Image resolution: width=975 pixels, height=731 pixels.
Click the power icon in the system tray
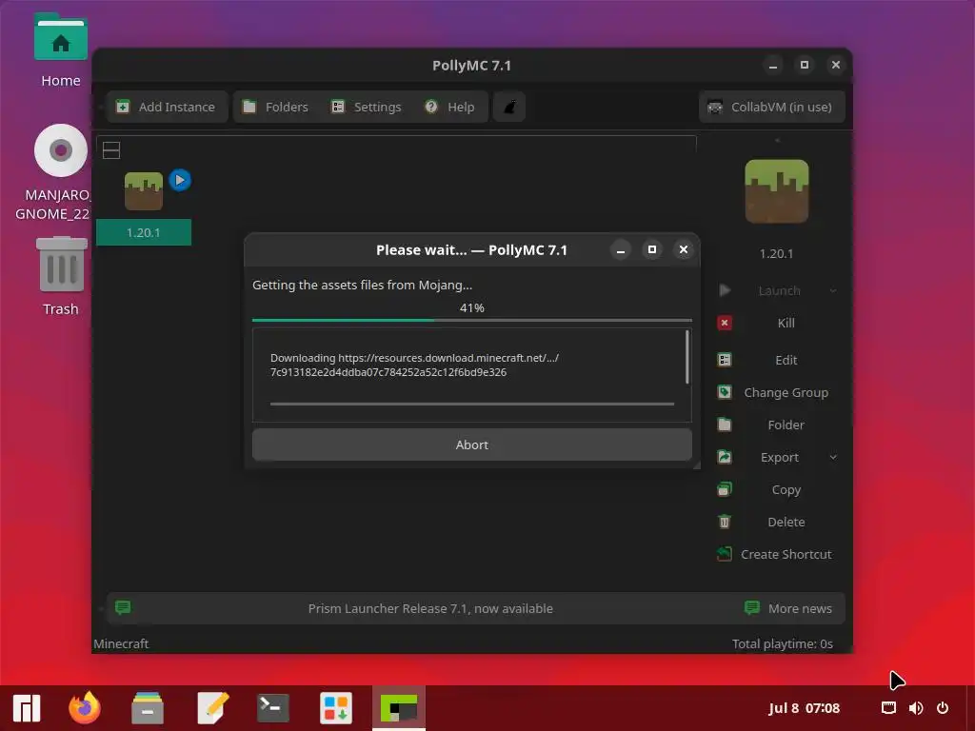tap(943, 708)
